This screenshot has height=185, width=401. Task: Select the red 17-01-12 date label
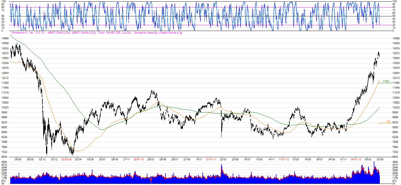point(283,159)
